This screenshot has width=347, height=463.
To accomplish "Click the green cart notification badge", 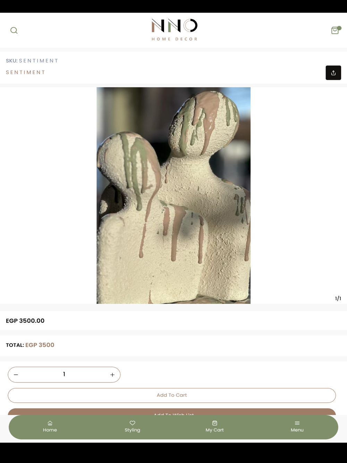I will pos(339,28).
